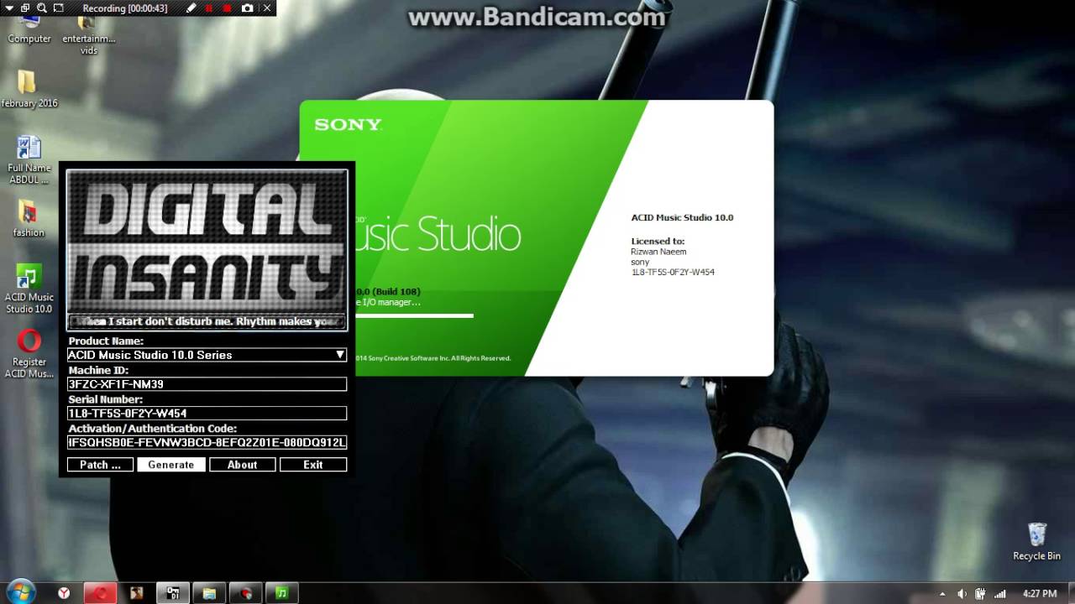
Task: Switch to Opera in the taskbar
Action: click(x=100, y=593)
